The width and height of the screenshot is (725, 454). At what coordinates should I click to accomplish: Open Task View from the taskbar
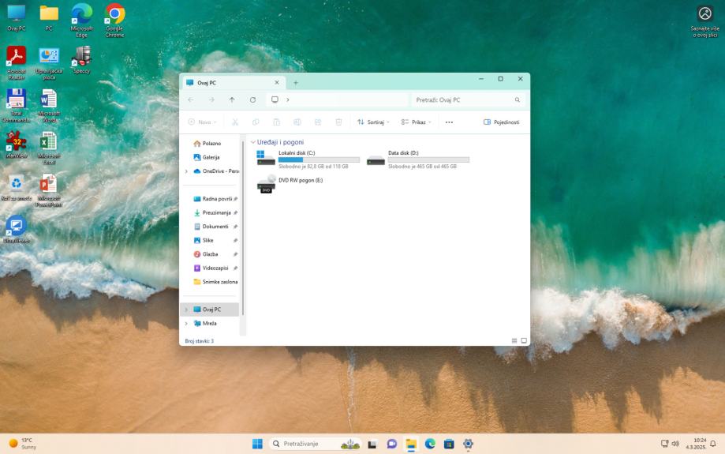point(372,445)
